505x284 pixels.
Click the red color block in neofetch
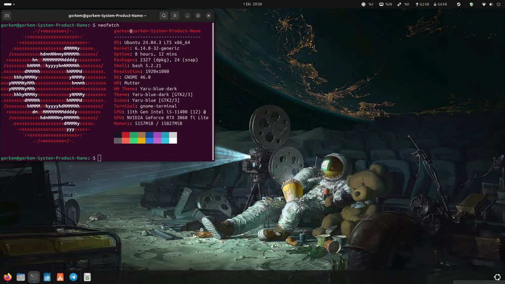tap(125, 135)
